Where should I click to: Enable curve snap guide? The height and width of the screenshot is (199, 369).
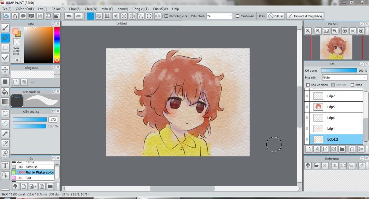(x=141, y=16)
